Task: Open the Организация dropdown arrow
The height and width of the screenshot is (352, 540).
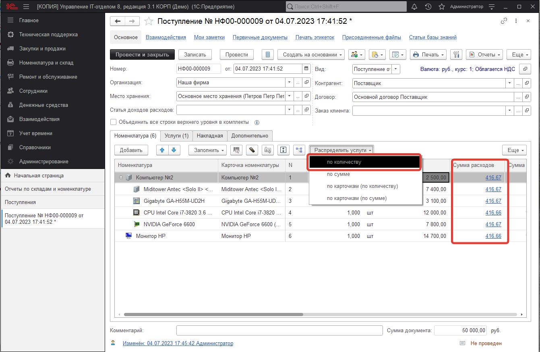Action: (x=289, y=83)
